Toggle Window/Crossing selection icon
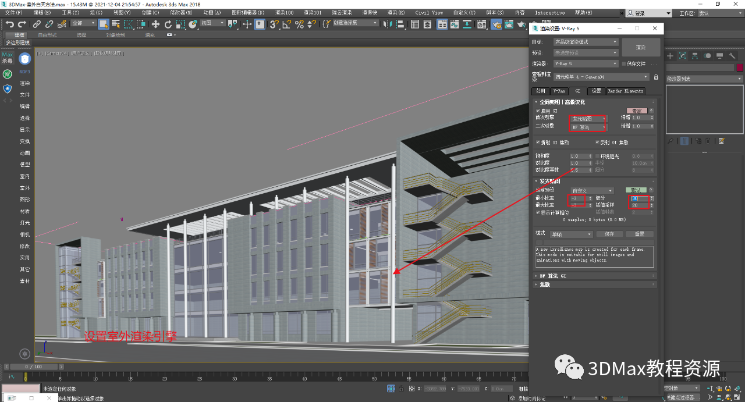745x402 pixels. [140, 24]
